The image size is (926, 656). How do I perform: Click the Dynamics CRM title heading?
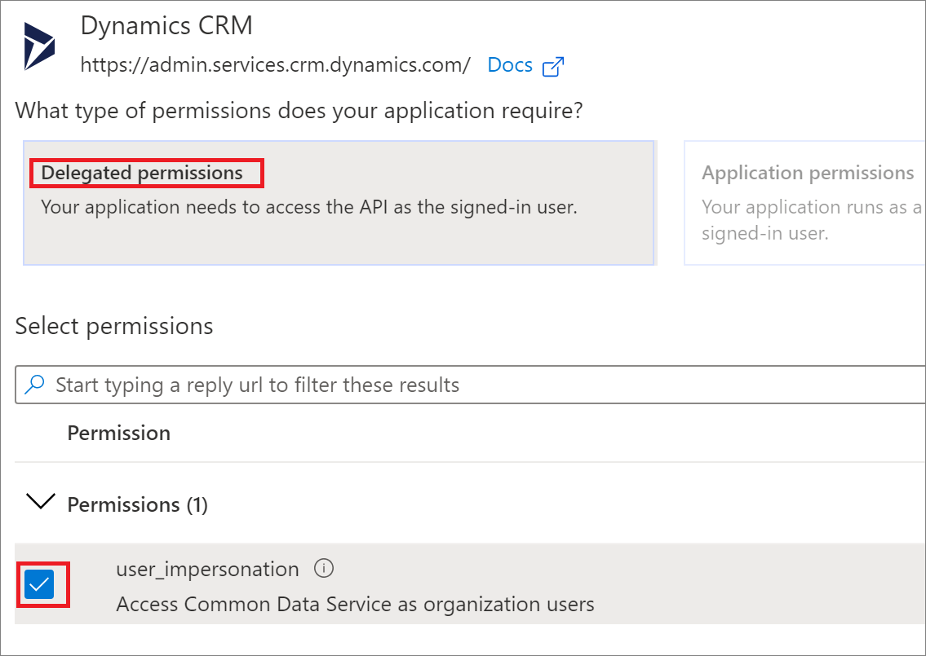(x=166, y=25)
